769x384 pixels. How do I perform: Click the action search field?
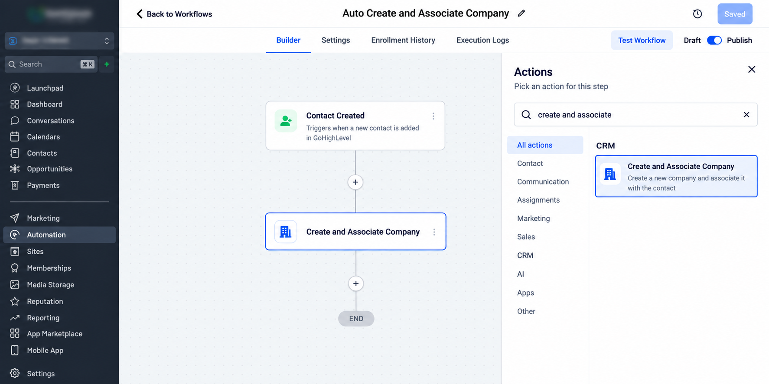pos(635,115)
